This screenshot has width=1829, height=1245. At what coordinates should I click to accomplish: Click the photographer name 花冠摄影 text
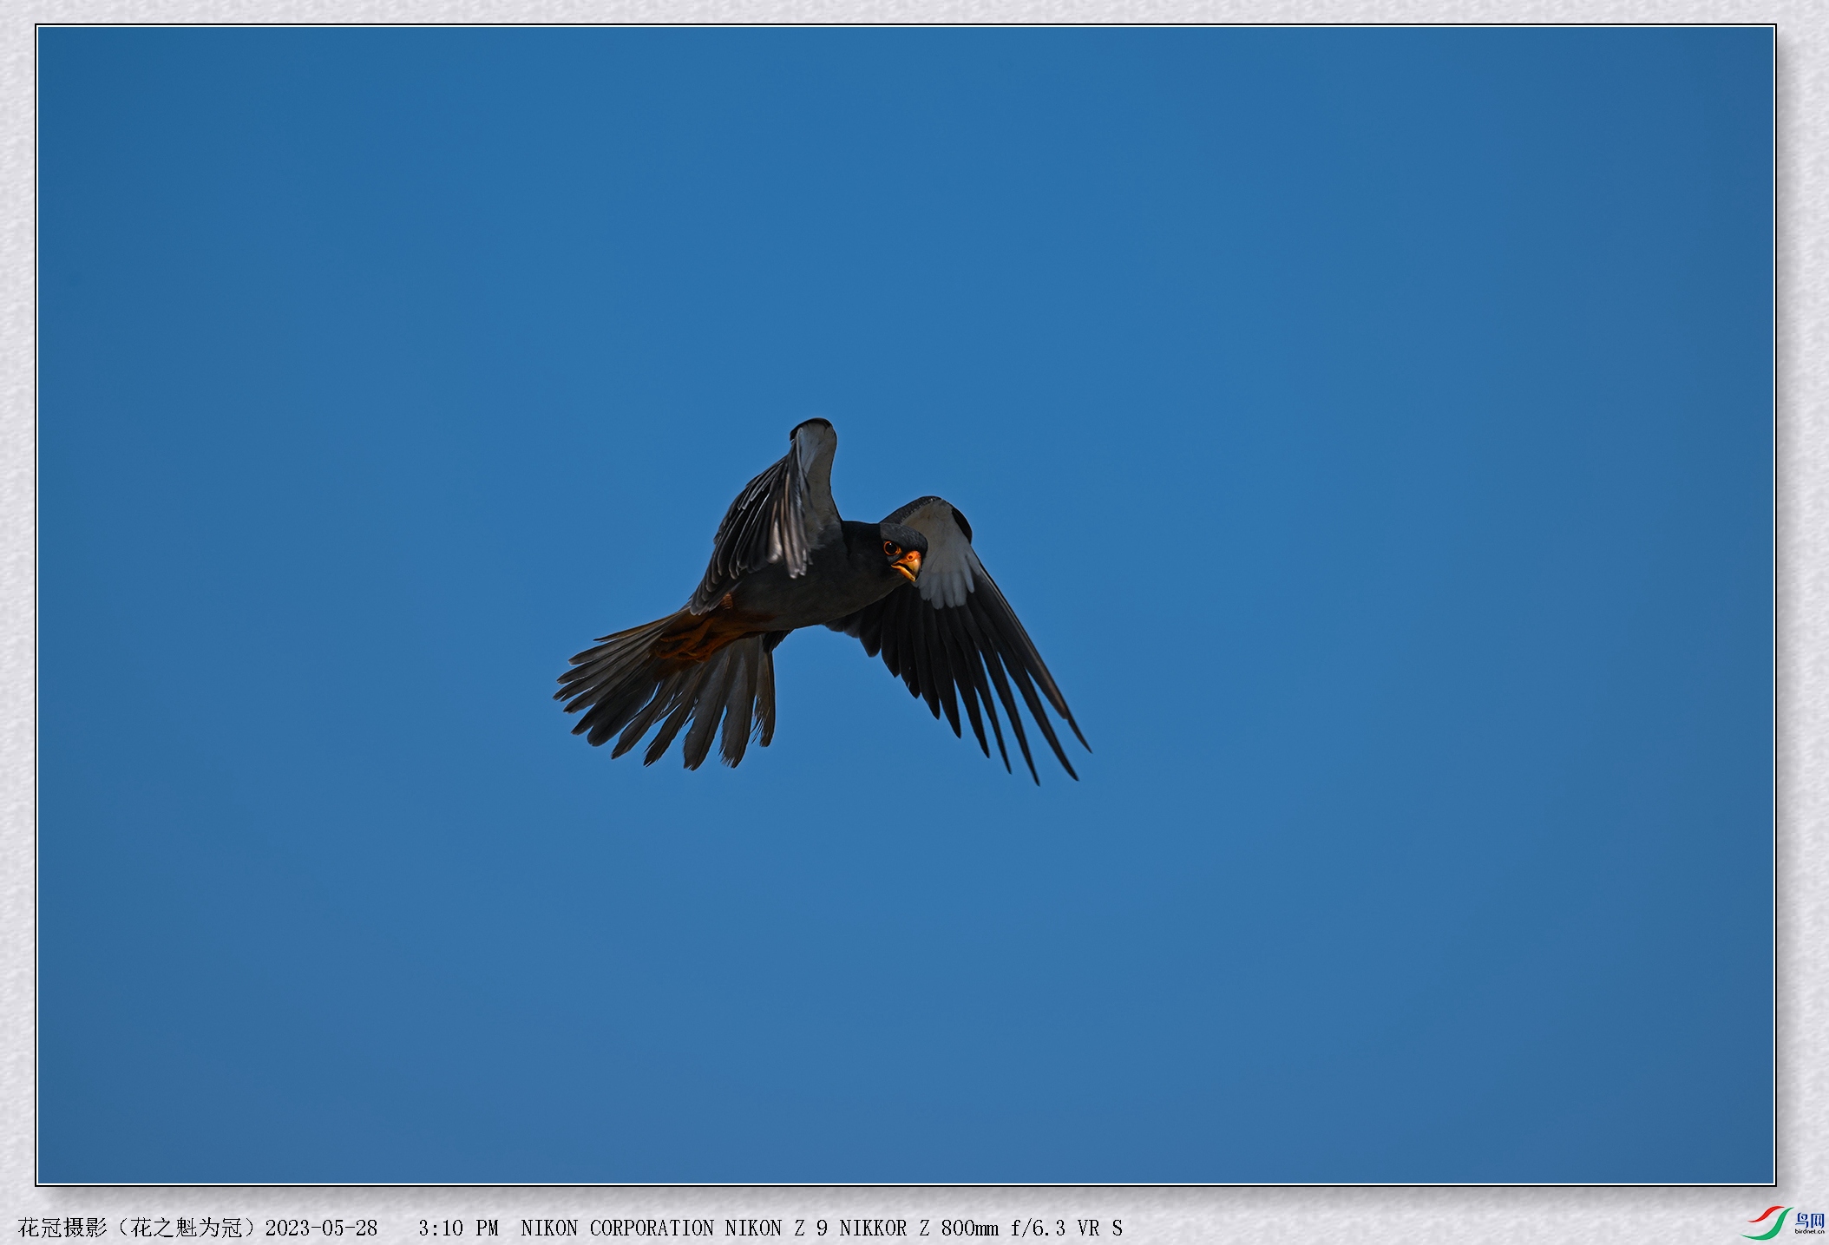(x=62, y=1228)
